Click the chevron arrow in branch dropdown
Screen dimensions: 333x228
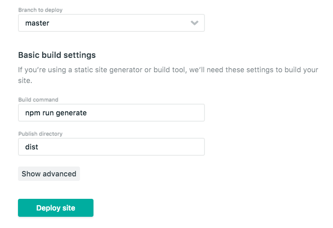[x=195, y=23]
